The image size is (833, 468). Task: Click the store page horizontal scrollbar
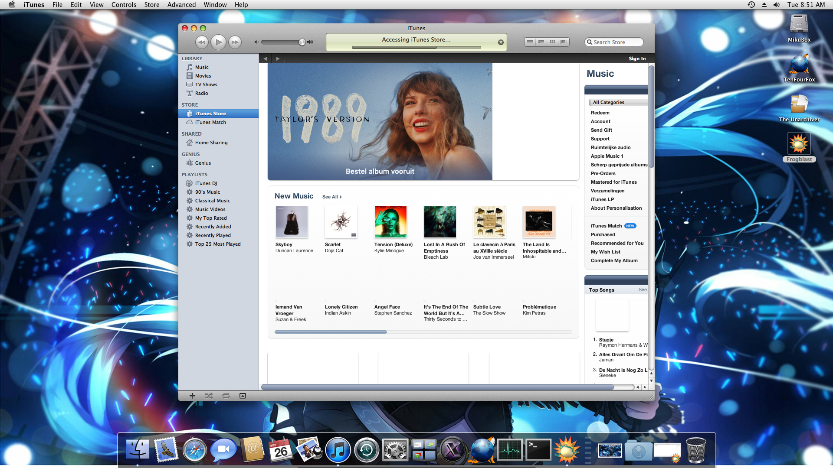tap(437, 387)
